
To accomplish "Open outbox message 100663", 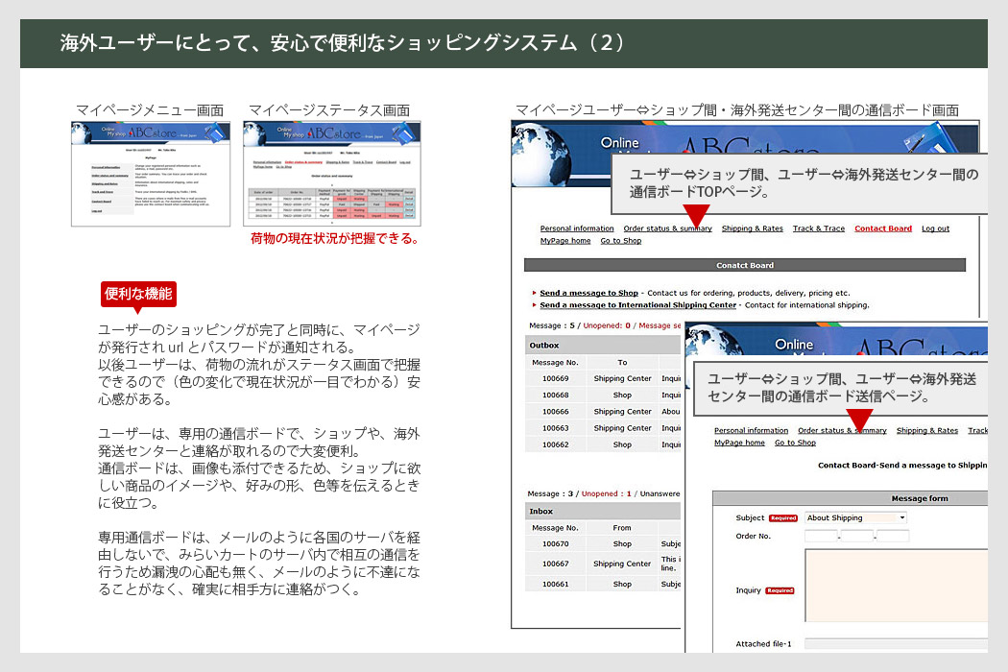I will click(556, 428).
